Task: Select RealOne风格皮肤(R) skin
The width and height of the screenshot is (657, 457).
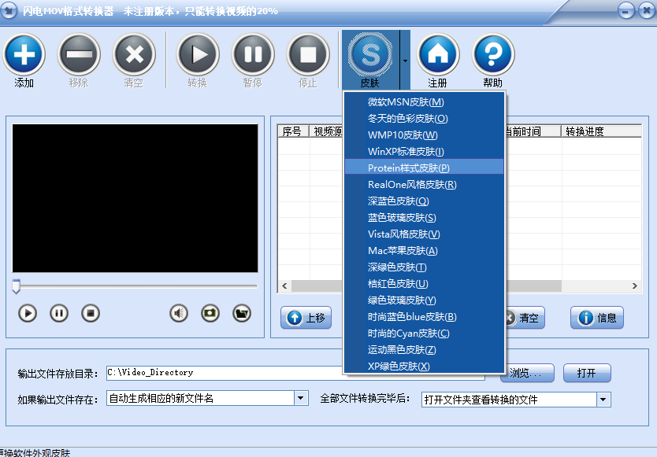Action: pyautogui.click(x=424, y=184)
